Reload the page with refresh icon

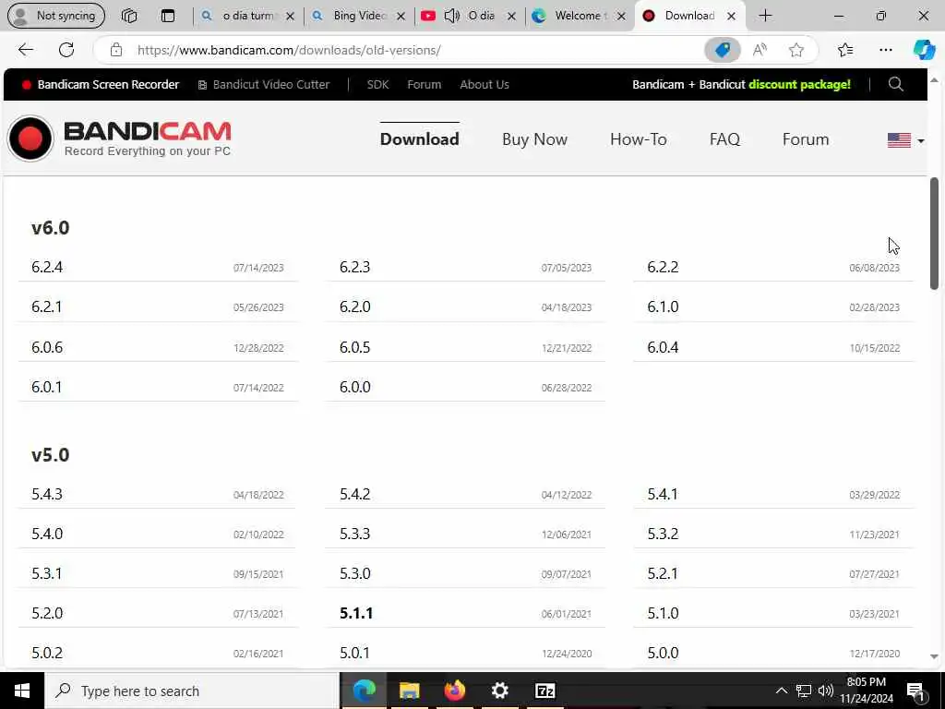[x=66, y=50]
